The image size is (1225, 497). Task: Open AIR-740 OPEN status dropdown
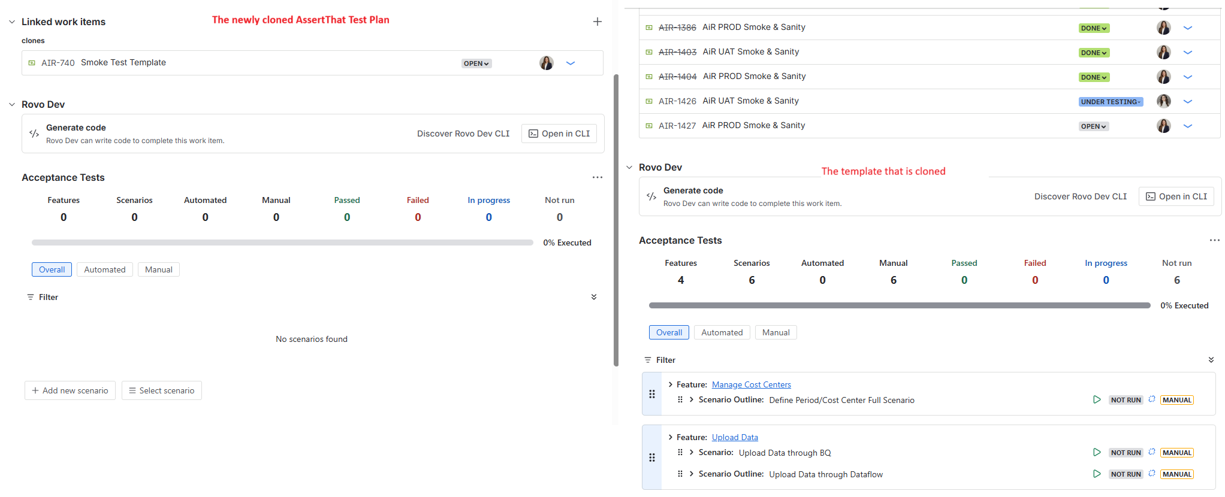pos(476,63)
